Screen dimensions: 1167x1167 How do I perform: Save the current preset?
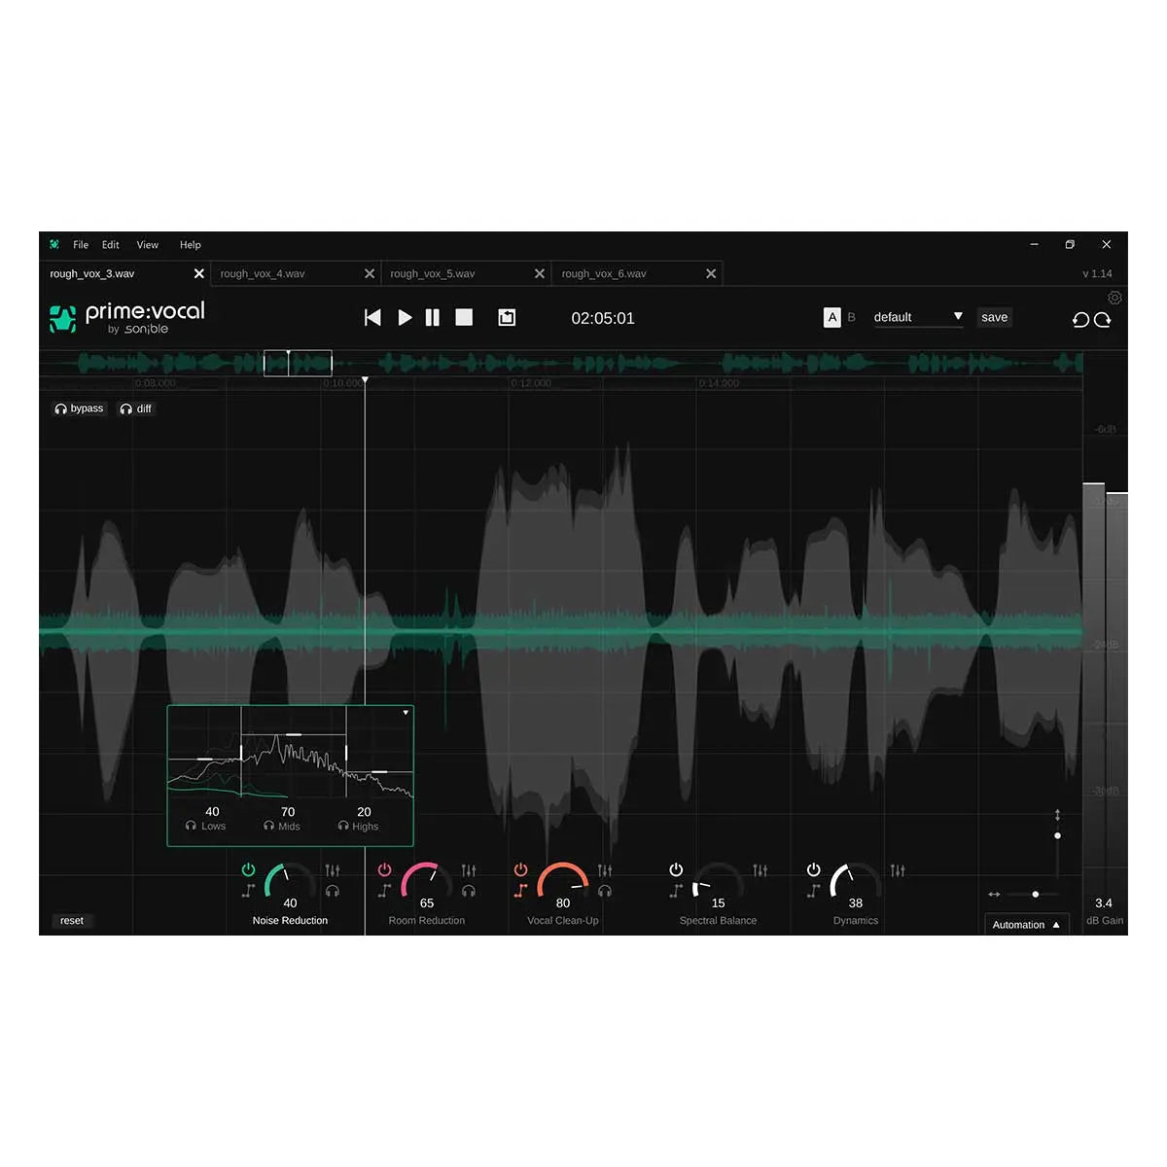click(994, 317)
